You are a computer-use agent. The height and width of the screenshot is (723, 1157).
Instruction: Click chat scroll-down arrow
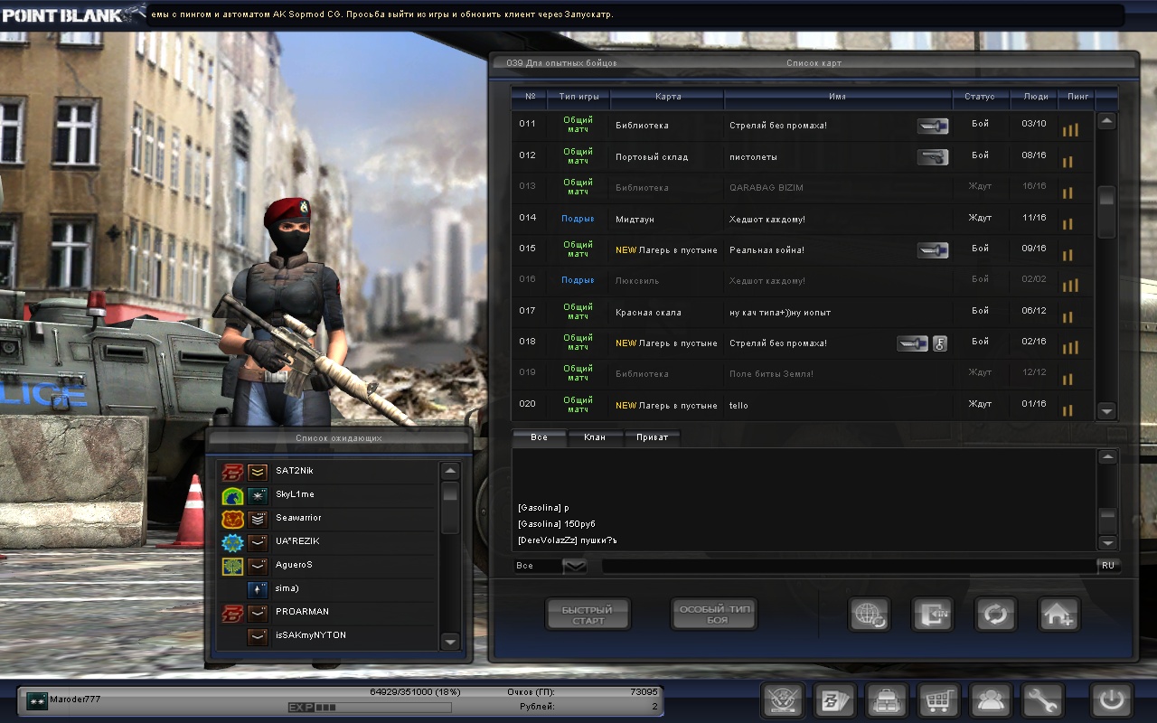click(x=1107, y=542)
